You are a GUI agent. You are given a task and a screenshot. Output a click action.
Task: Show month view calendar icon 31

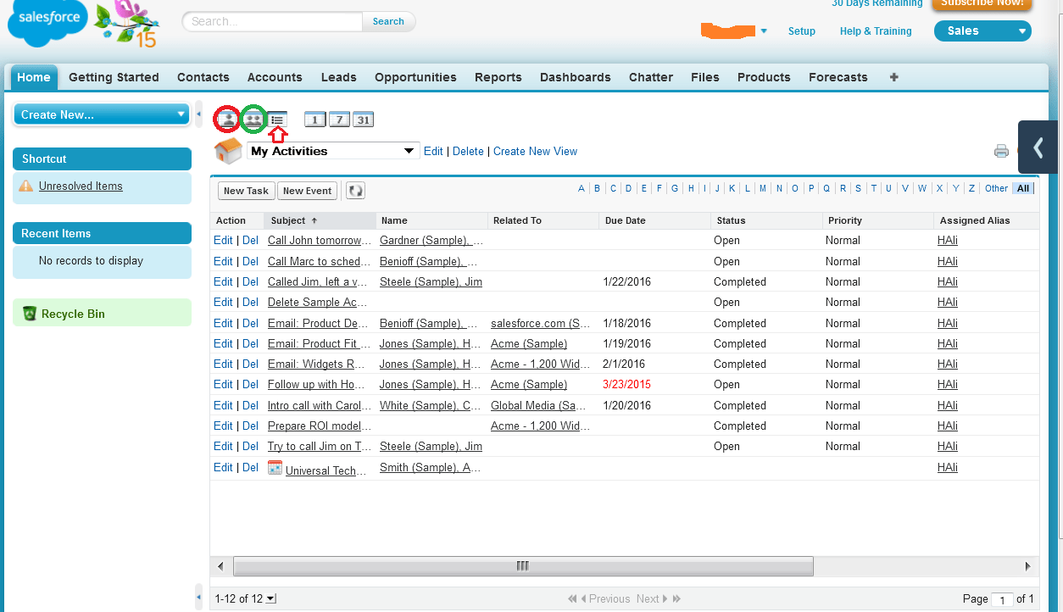[x=363, y=120]
